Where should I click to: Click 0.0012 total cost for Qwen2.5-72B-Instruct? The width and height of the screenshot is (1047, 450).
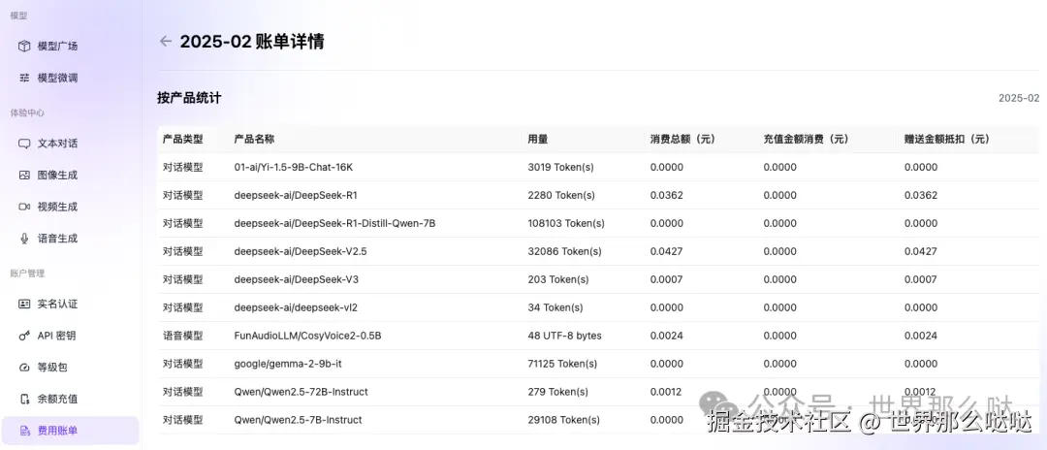pyautogui.click(x=666, y=391)
